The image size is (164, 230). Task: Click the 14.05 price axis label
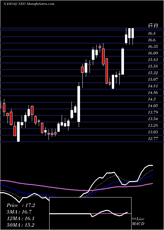point(153,106)
